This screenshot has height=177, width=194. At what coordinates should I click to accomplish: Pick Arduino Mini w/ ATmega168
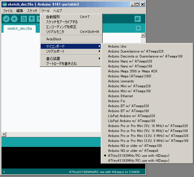(147, 91)
